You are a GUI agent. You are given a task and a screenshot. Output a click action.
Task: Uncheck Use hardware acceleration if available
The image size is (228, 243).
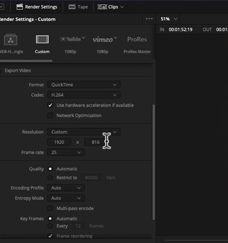(50, 105)
